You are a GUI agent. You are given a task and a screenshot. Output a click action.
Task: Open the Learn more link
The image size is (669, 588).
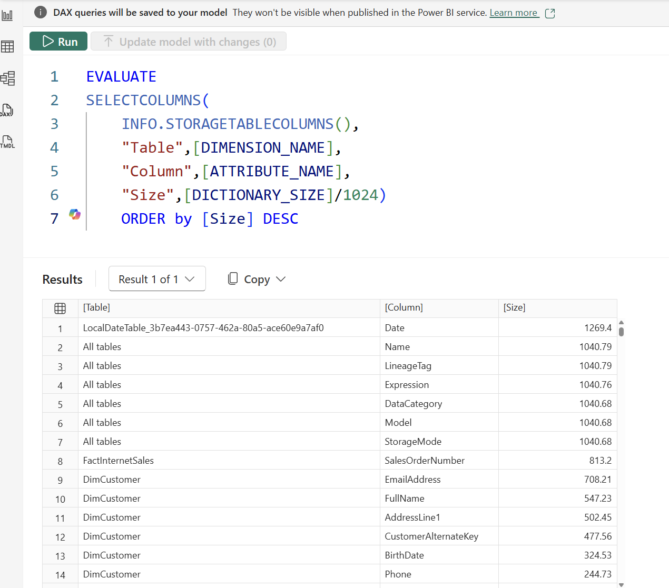tap(513, 13)
